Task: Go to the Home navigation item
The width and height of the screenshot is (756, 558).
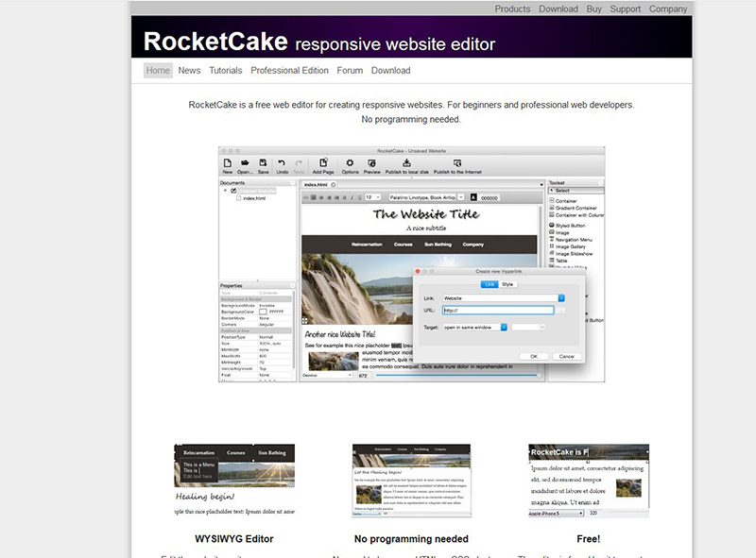Action: click(x=158, y=71)
